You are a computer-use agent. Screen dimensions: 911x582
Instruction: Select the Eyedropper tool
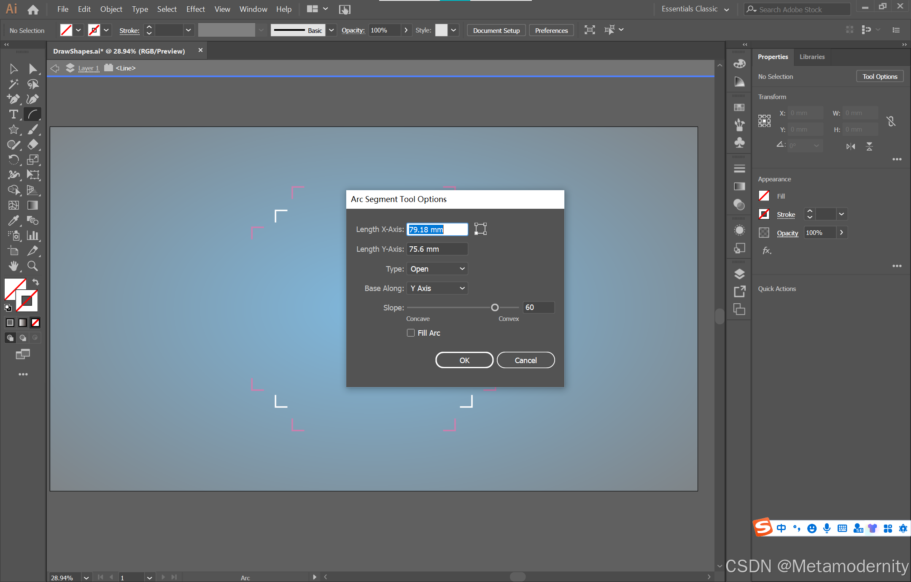pyautogui.click(x=13, y=220)
